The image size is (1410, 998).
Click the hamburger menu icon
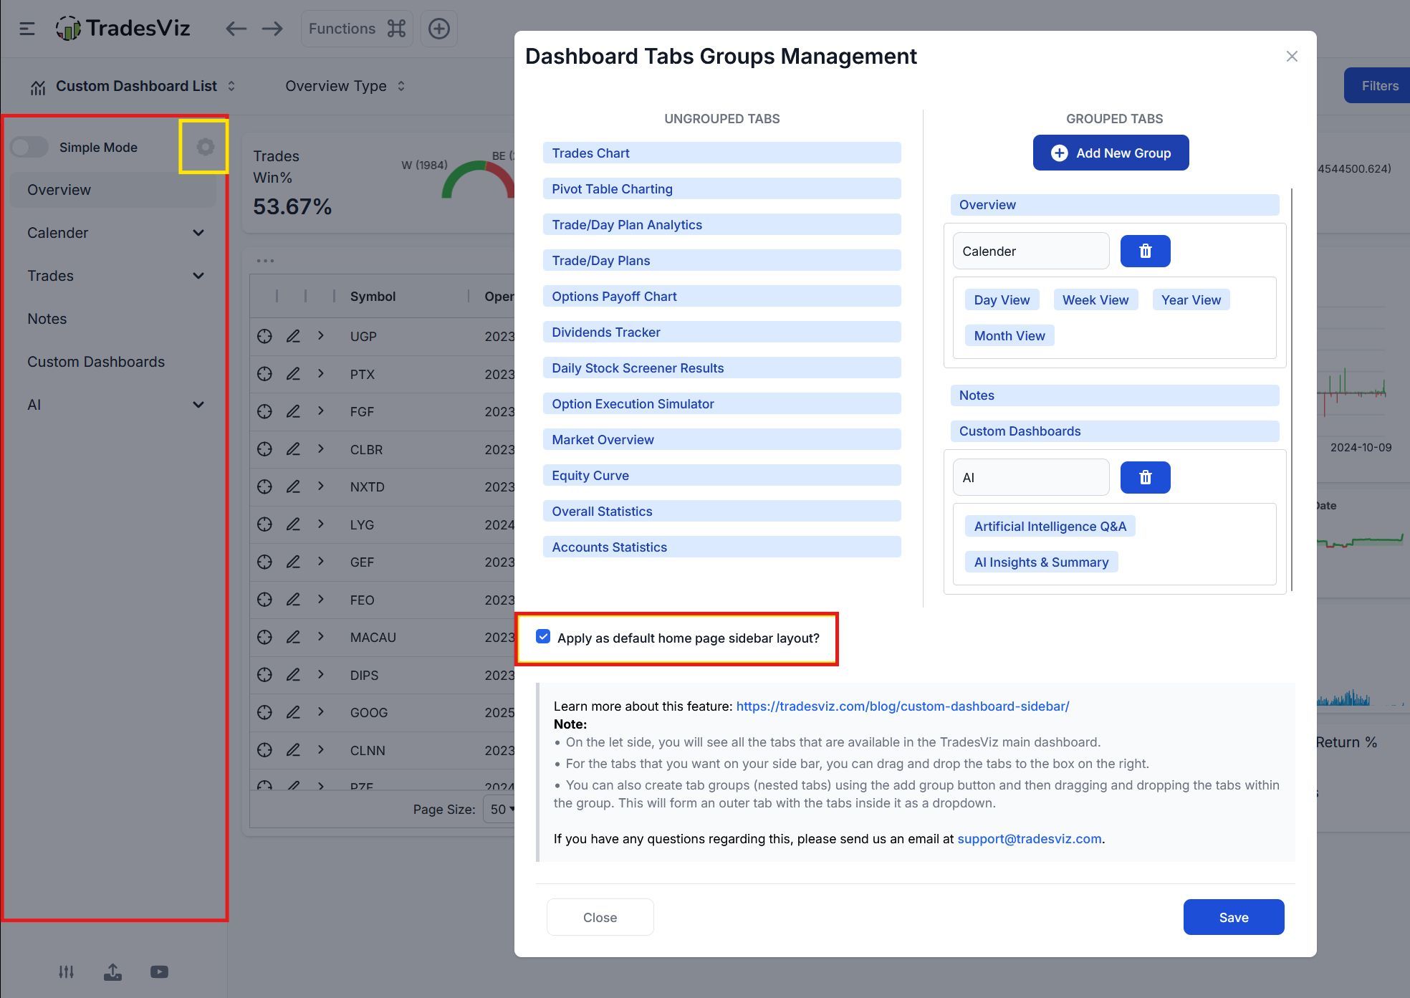[27, 29]
